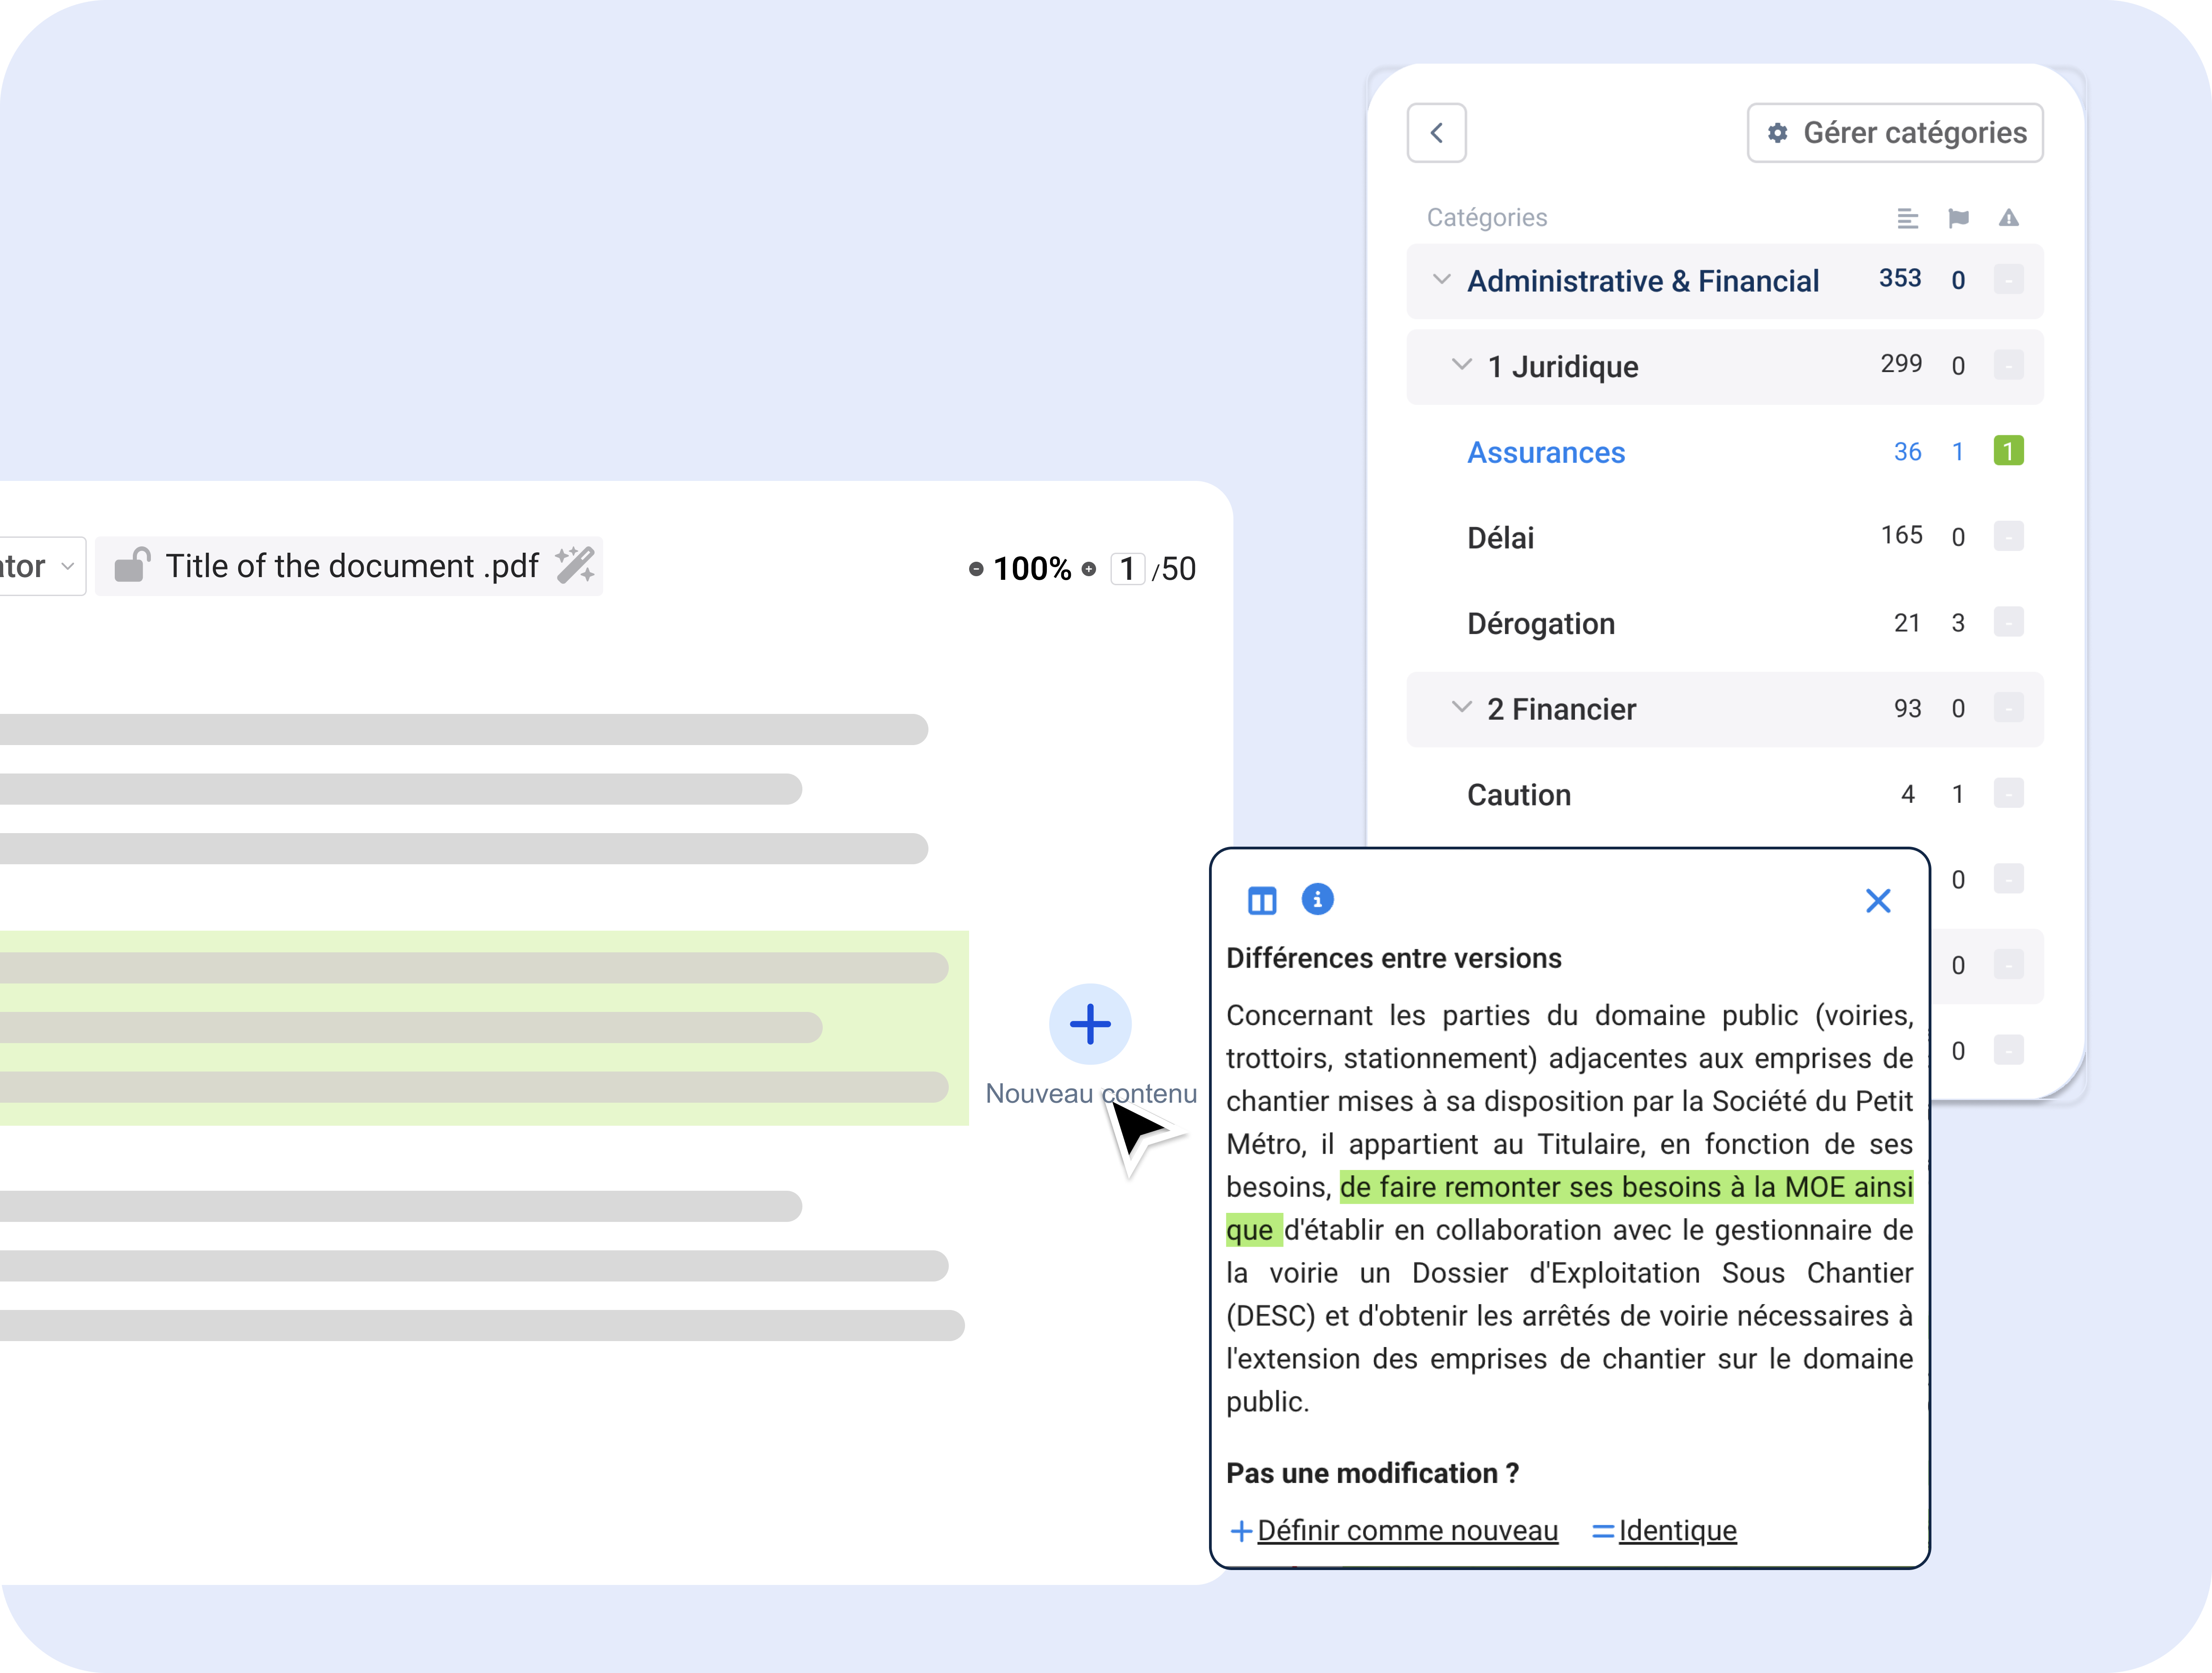
Task: Click the side-by-side compare view icon
Action: (x=1262, y=901)
